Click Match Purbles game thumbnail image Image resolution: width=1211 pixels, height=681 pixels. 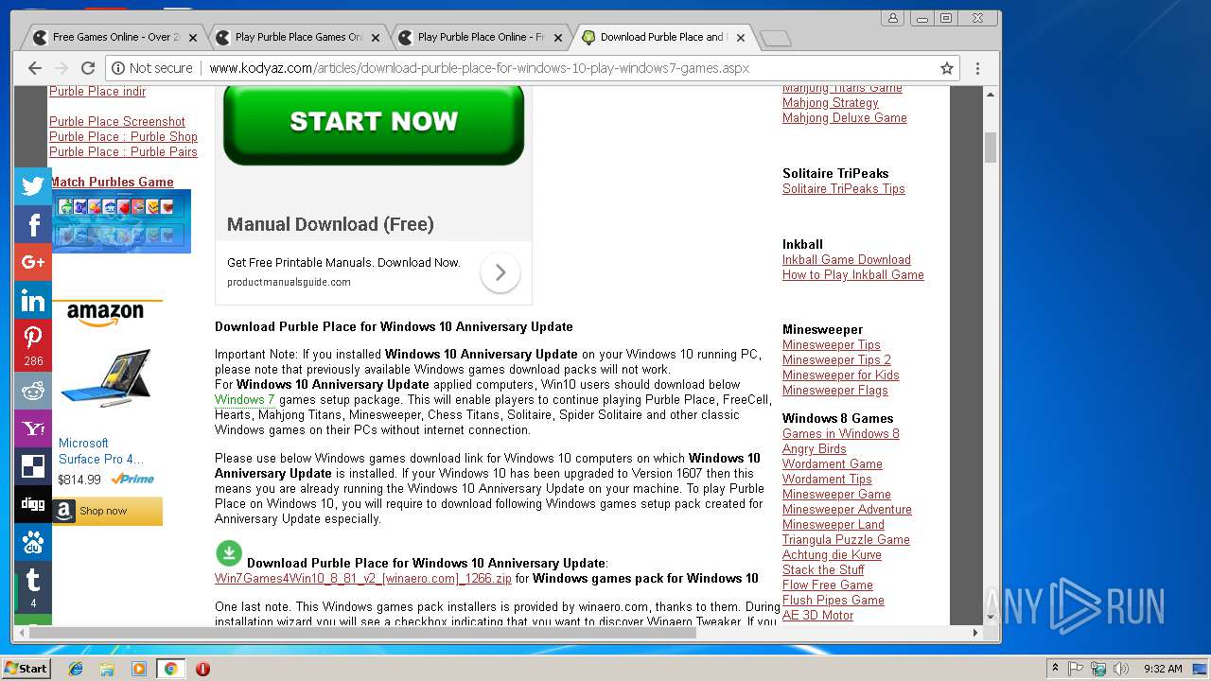121,221
